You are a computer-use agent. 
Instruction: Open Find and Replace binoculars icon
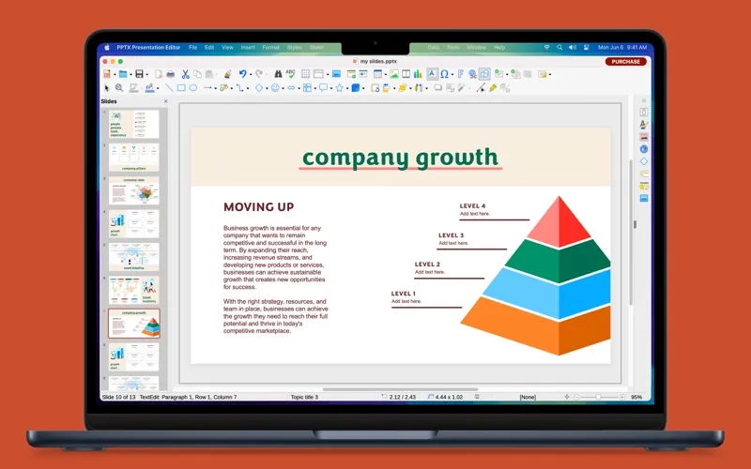tap(278, 74)
